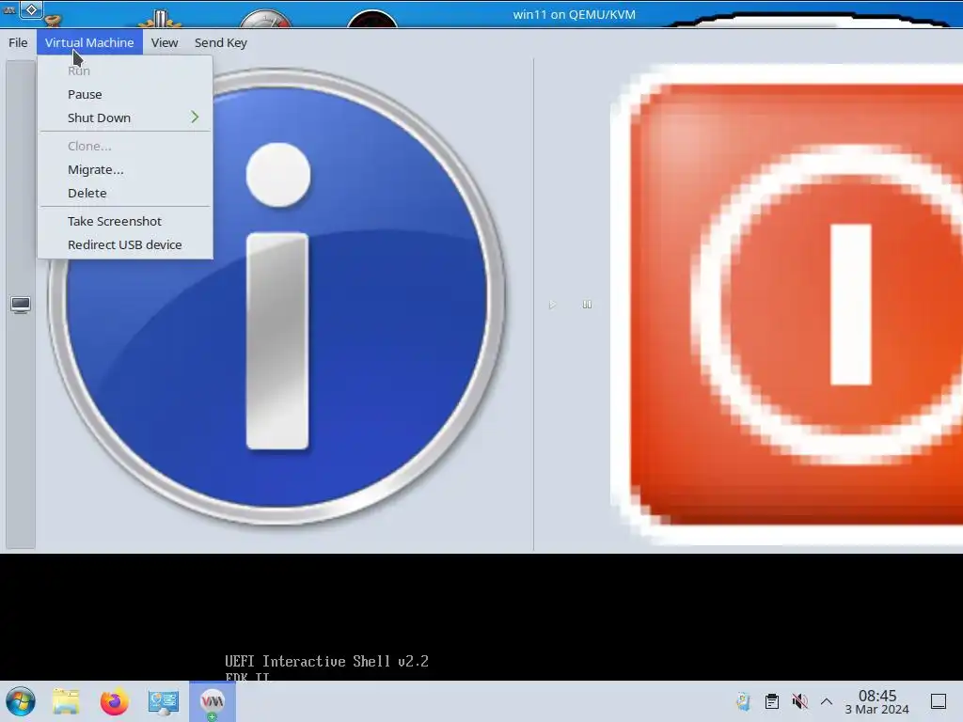Click the colorful tray app icon
963x722 pixels.
point(743,701)
